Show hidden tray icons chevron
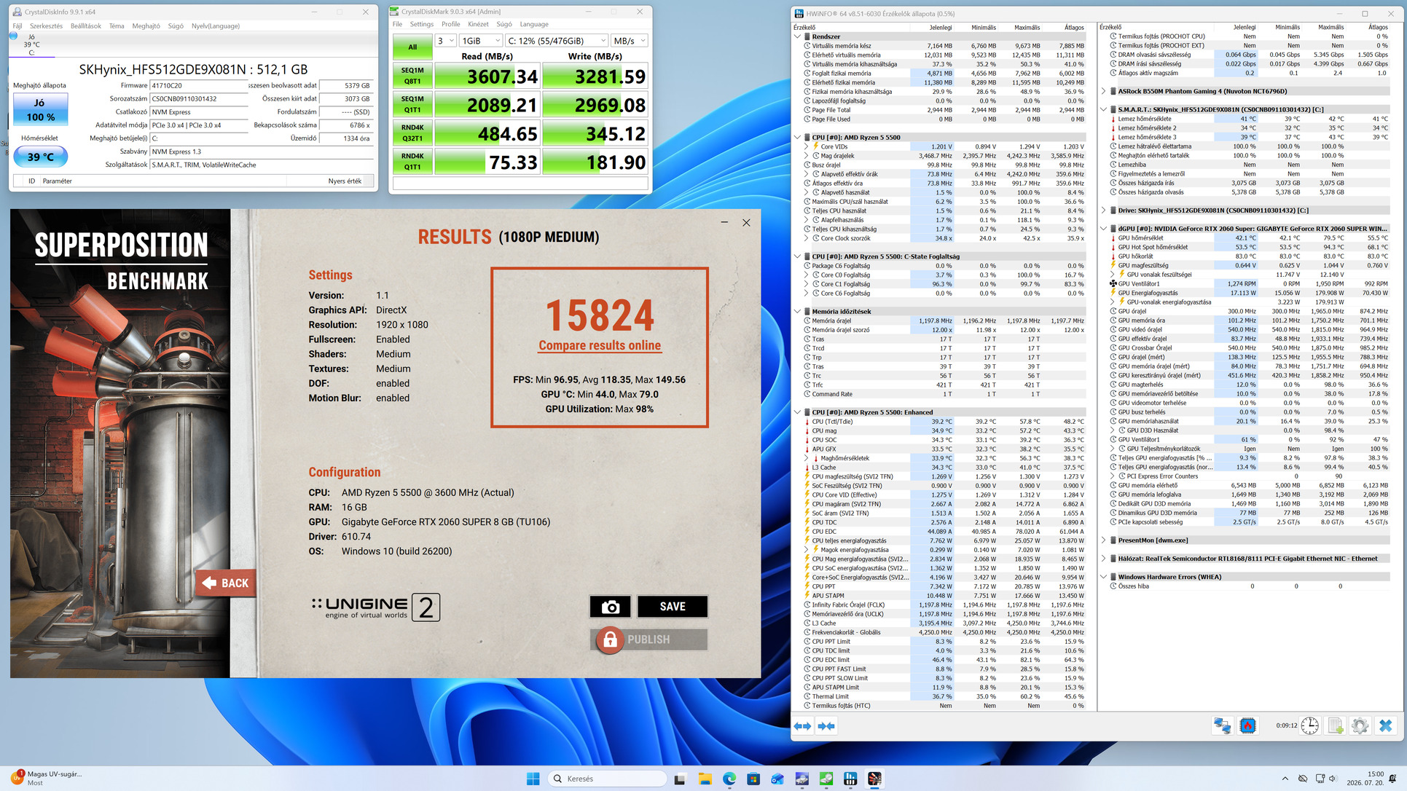The width and height of the screenshot is (1407, 791). coord(1285,779)
